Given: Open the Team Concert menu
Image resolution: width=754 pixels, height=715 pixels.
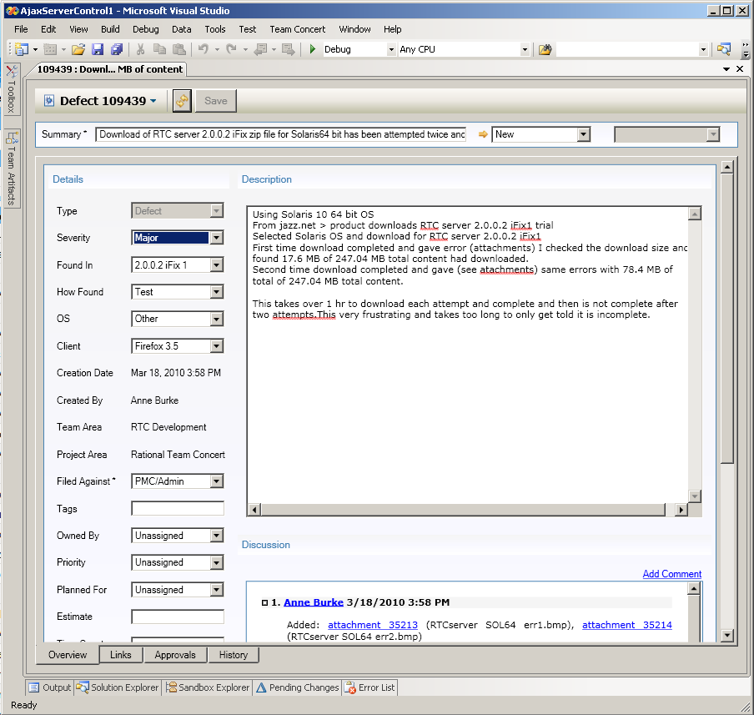Looking at the screenshot, I should click(297, 29).
